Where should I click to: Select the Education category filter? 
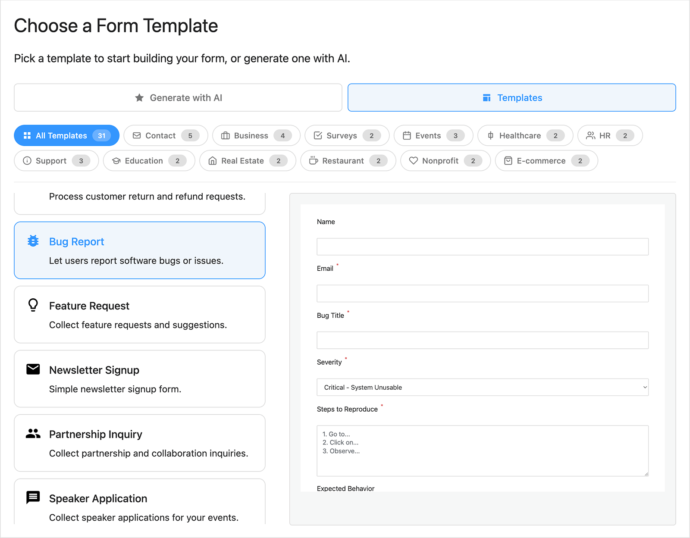click(x=148, y=161)
